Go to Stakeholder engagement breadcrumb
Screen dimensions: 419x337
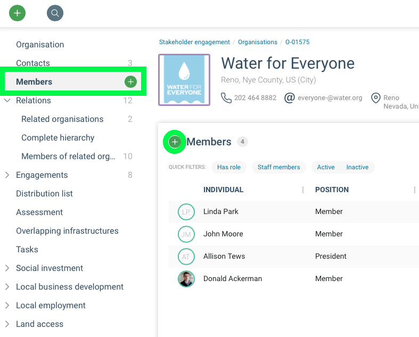(194, 42)
